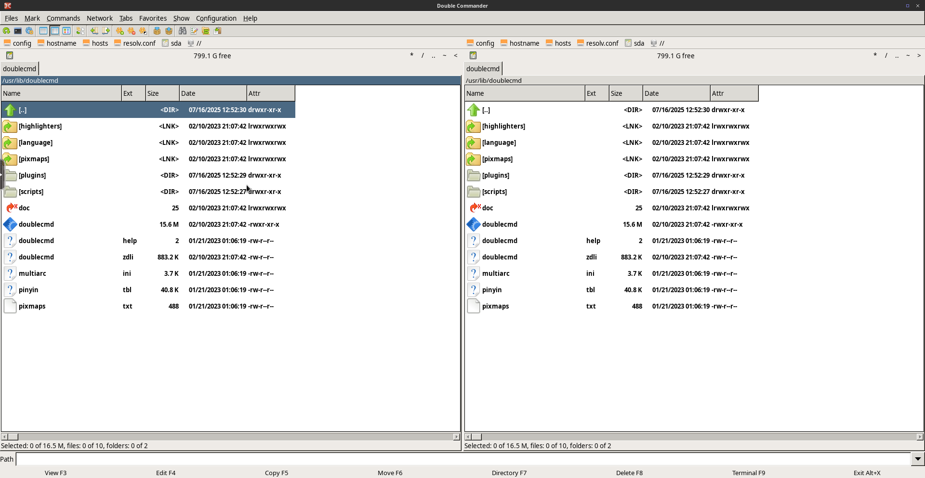Click right panel favorites * button

click(x=875, y=56)
